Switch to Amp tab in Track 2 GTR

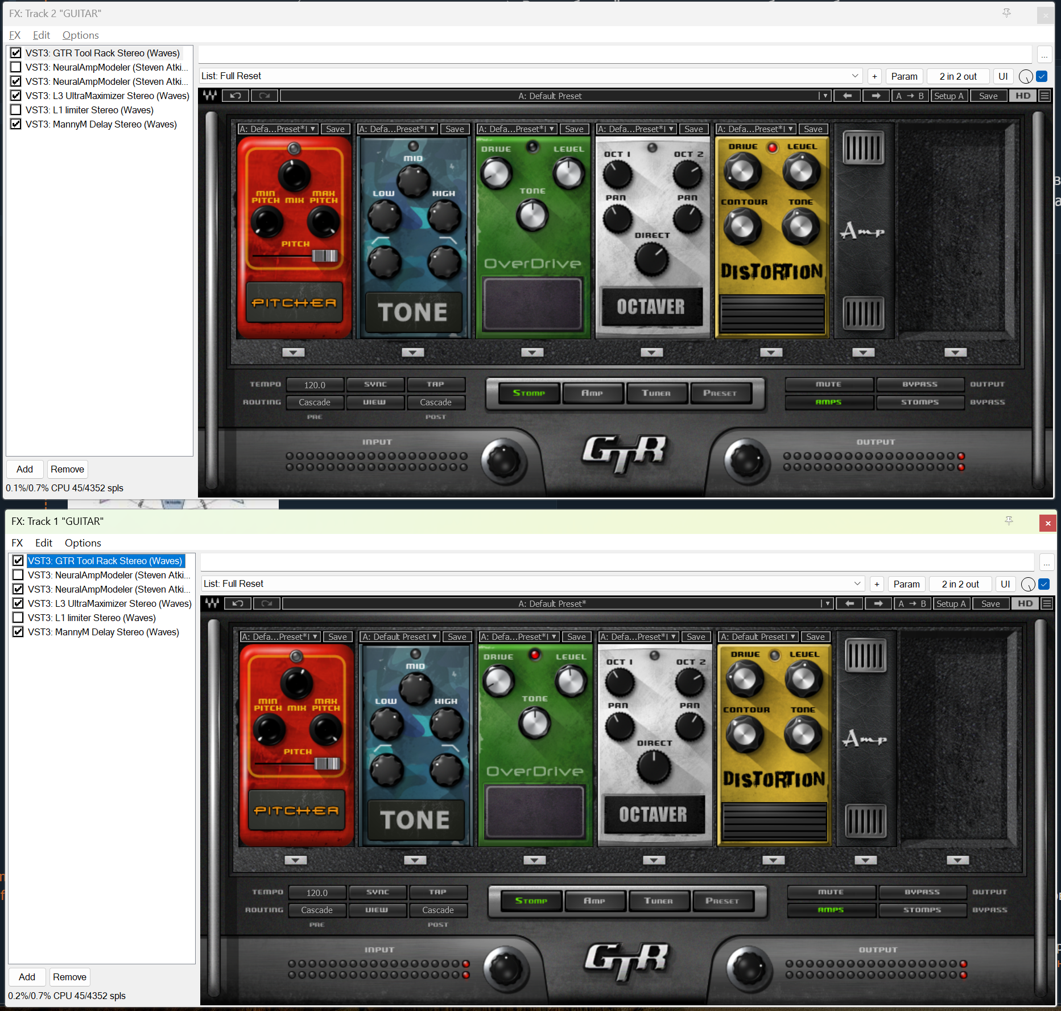pos(592,393)
